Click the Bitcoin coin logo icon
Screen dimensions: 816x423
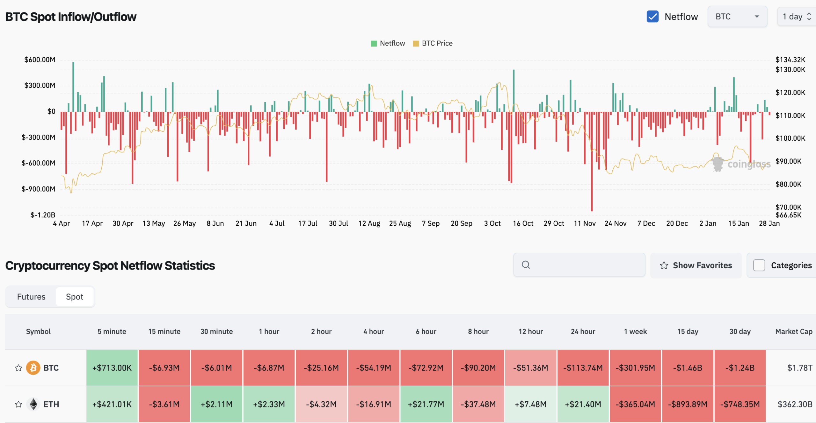[33, 368]
